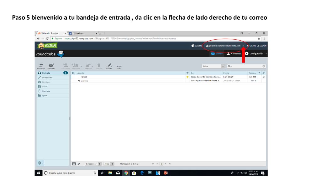
Task: Open the Entrada inbox folder
Action: 53,73
